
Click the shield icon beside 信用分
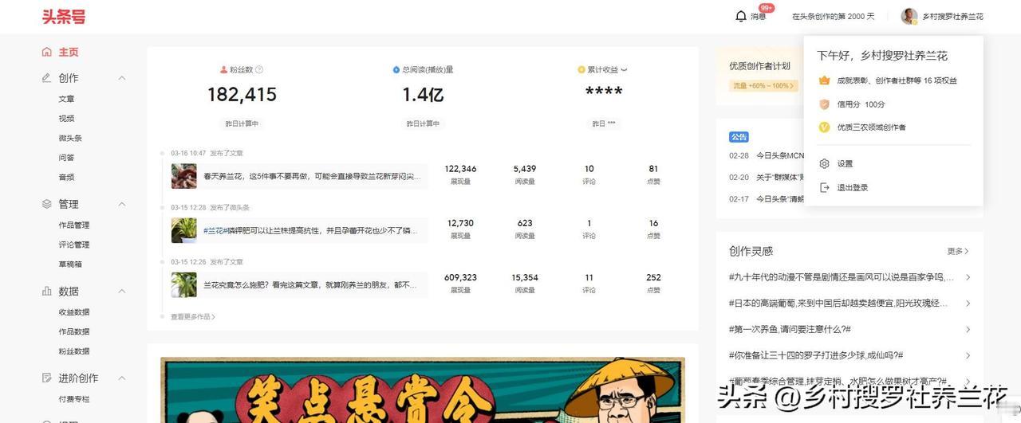click(824, 104)
